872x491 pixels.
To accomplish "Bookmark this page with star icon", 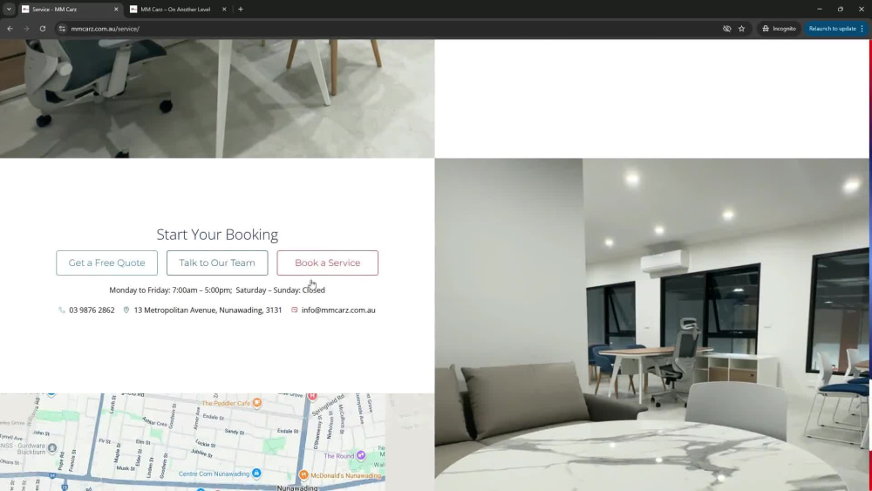I will click(741, 29).
